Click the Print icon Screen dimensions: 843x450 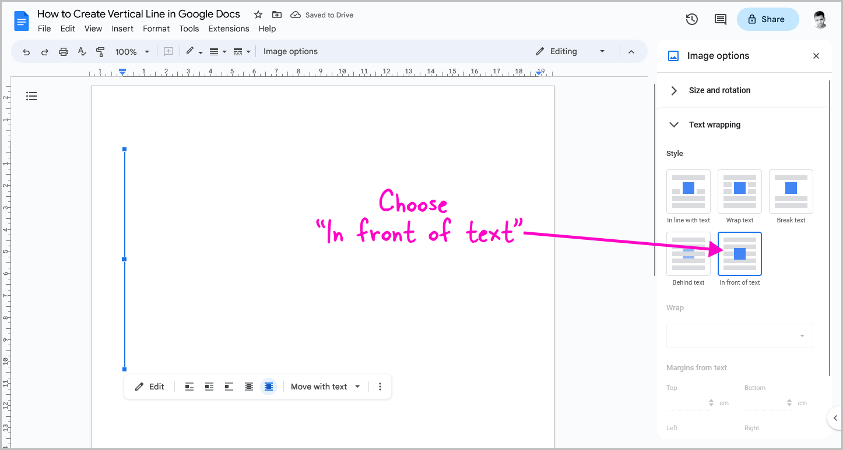[63, 51]
